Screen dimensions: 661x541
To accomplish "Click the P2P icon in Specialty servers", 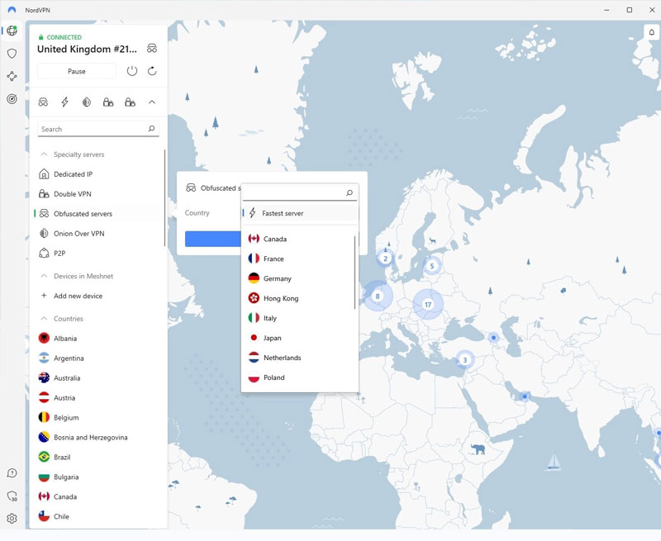I will (44, 254).
